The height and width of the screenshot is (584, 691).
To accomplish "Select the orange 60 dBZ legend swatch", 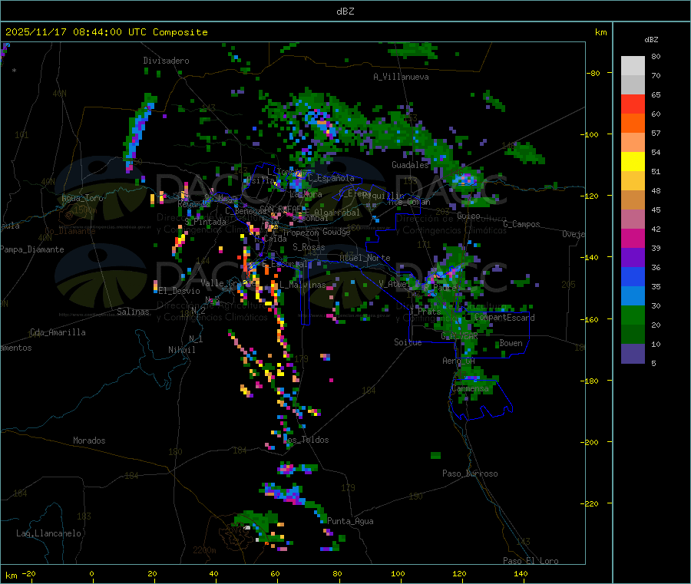I will coord(633,124).
